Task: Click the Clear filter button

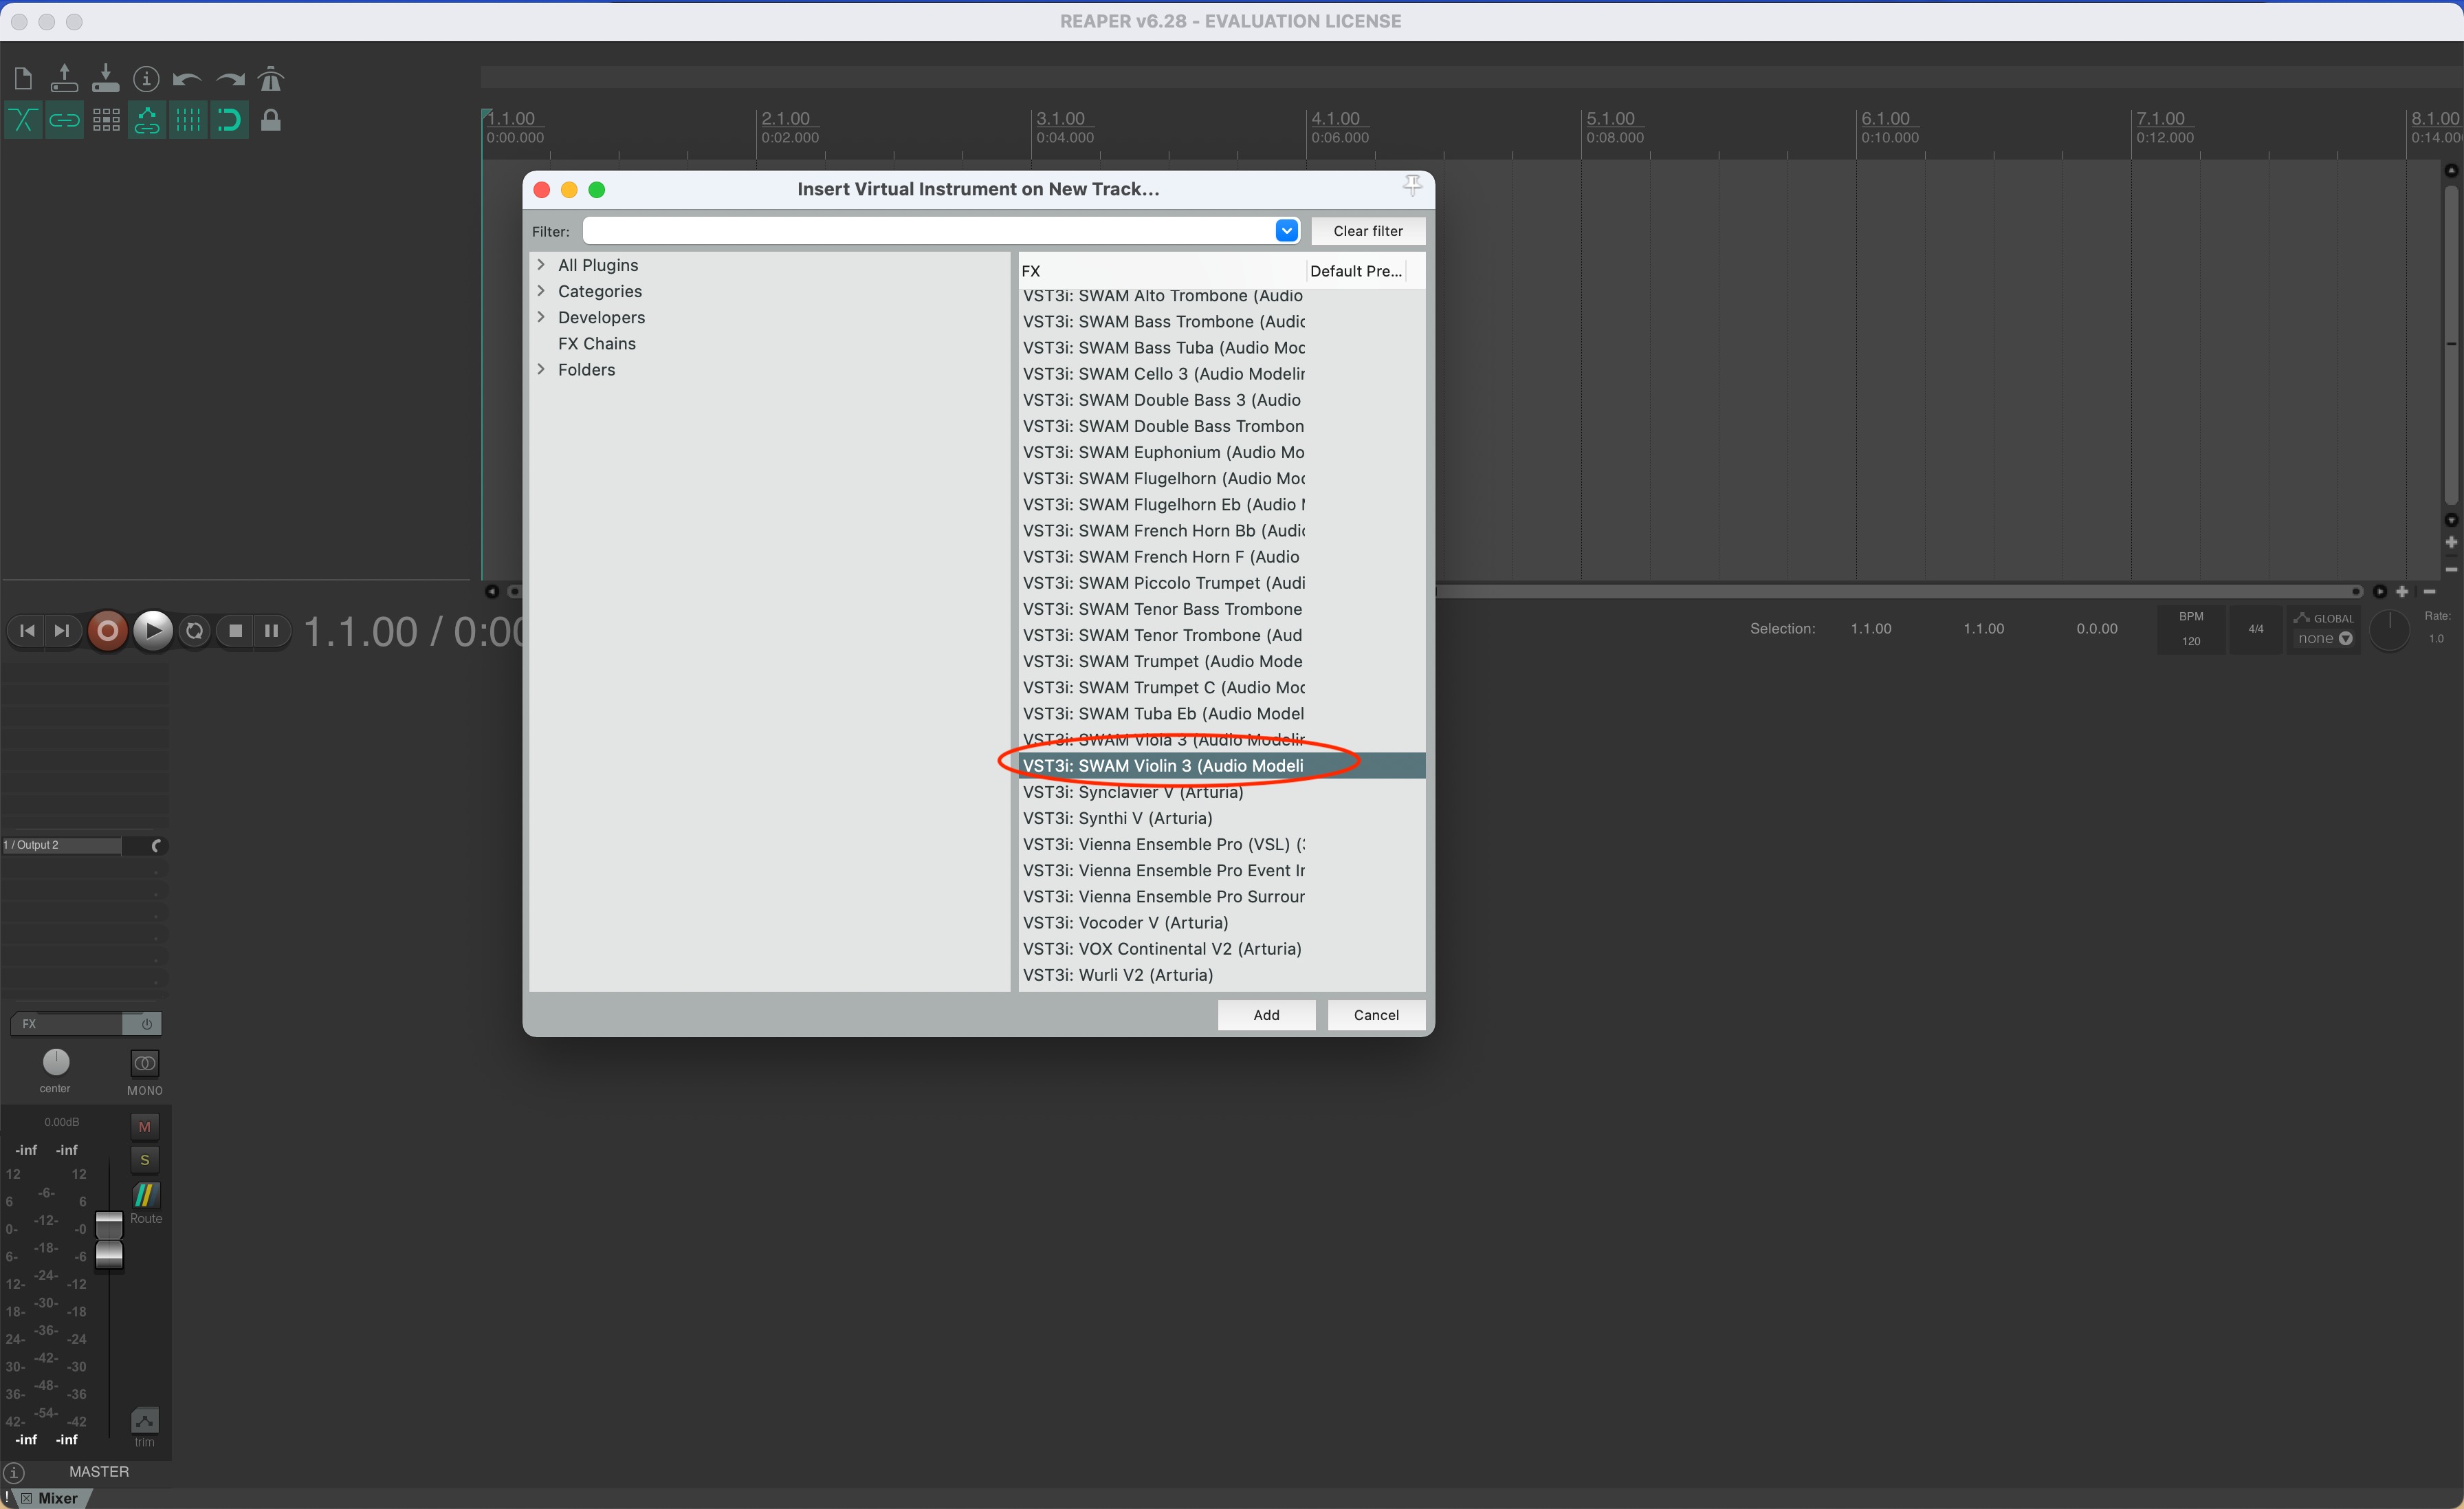Action: pos(1367,231)
